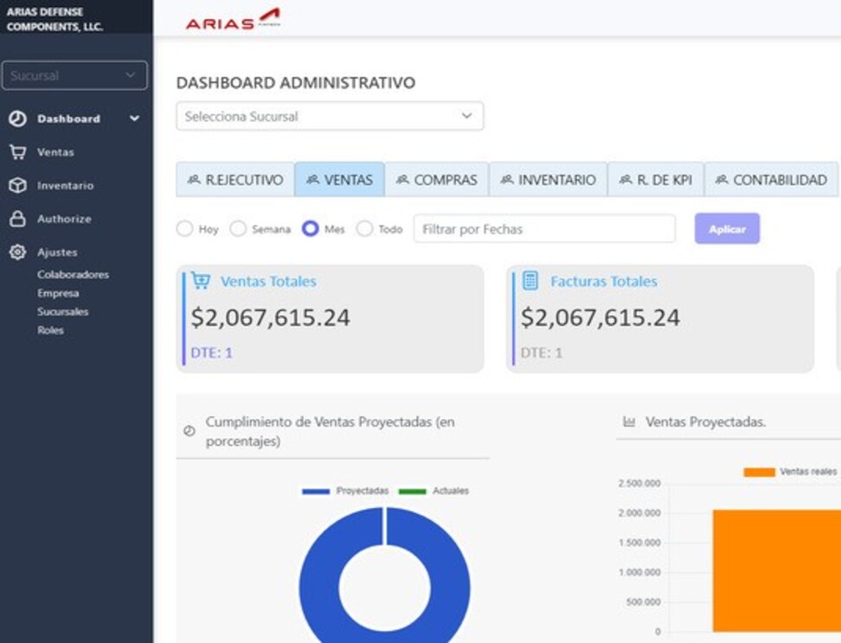Collapse the Dashboard menu chevron
Screen dimensions: 841x643
(134, 119)
